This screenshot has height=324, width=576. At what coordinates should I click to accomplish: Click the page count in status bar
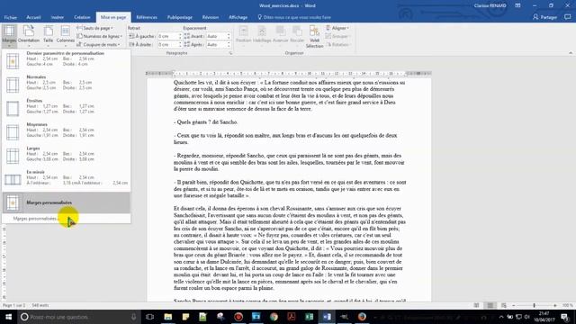pos(14,305)
